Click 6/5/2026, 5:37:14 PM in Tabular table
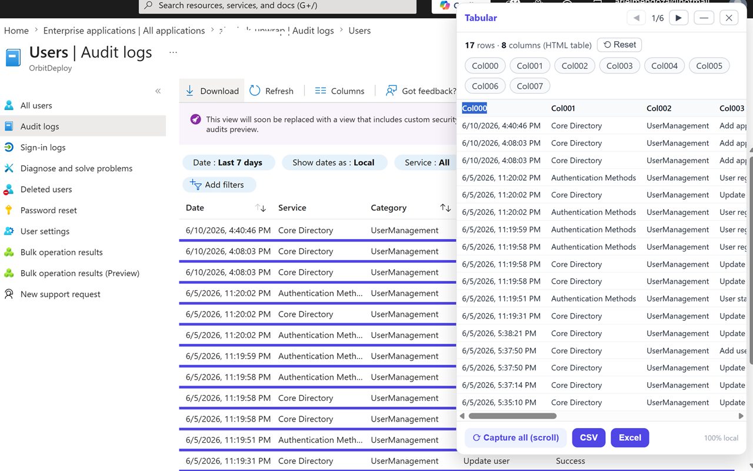Screen dimensions: 753x471 499,385
